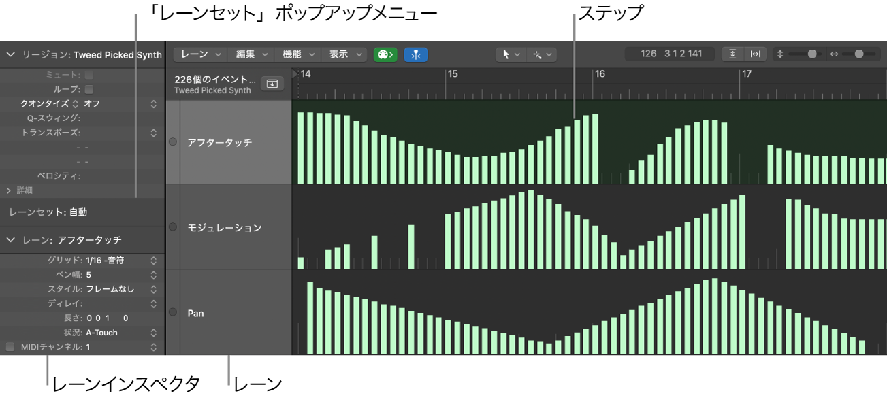Open the pointer tool menu

[511, 54]
